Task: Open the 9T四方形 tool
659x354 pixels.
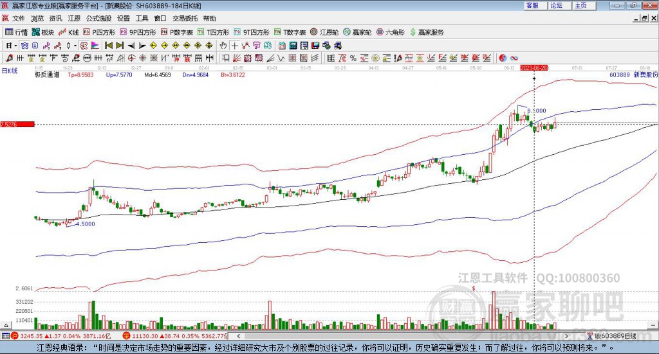Action: pyautogui.click(x=252, y=32)
